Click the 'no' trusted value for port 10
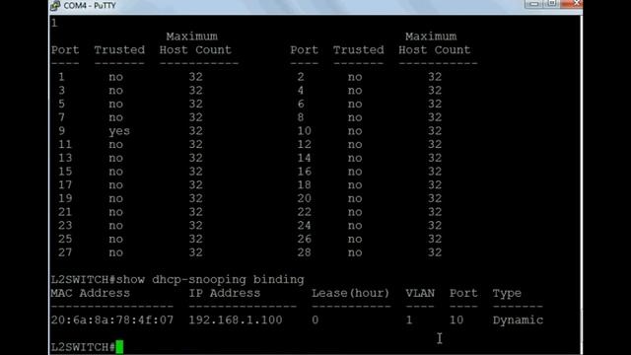 (x=355, y=131)
